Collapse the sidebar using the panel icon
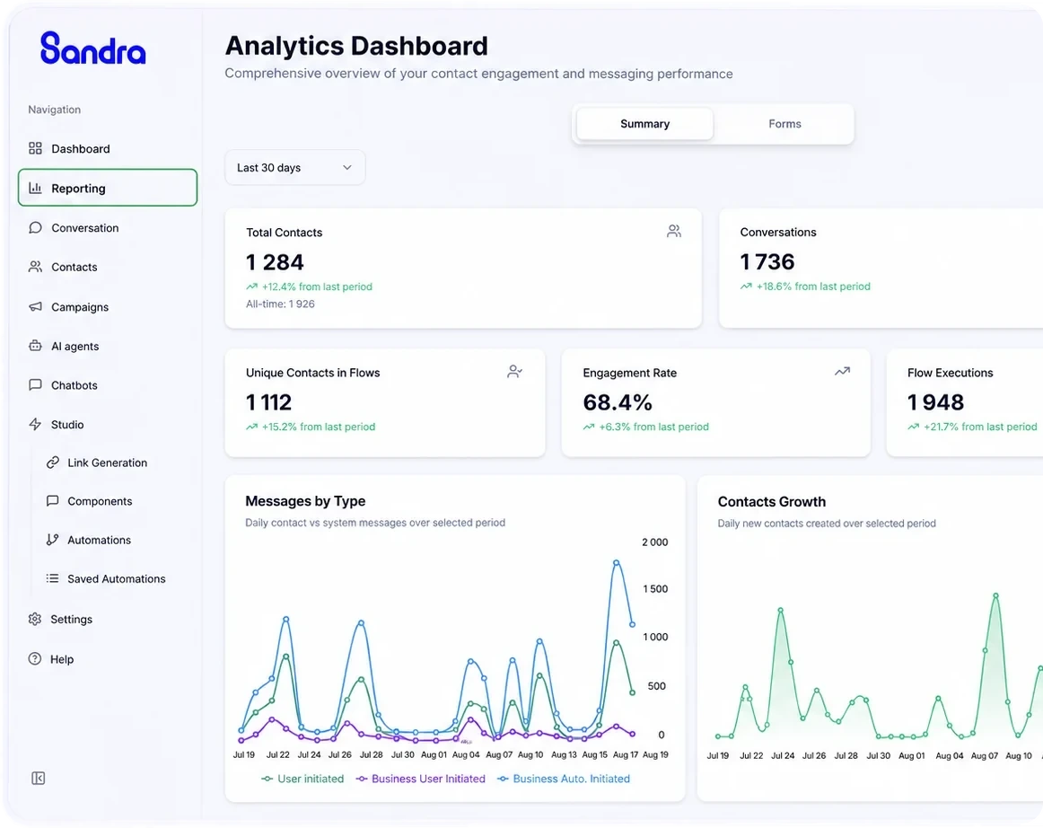Viewport: 1043px width, 828px height. [x=39, y=778]
